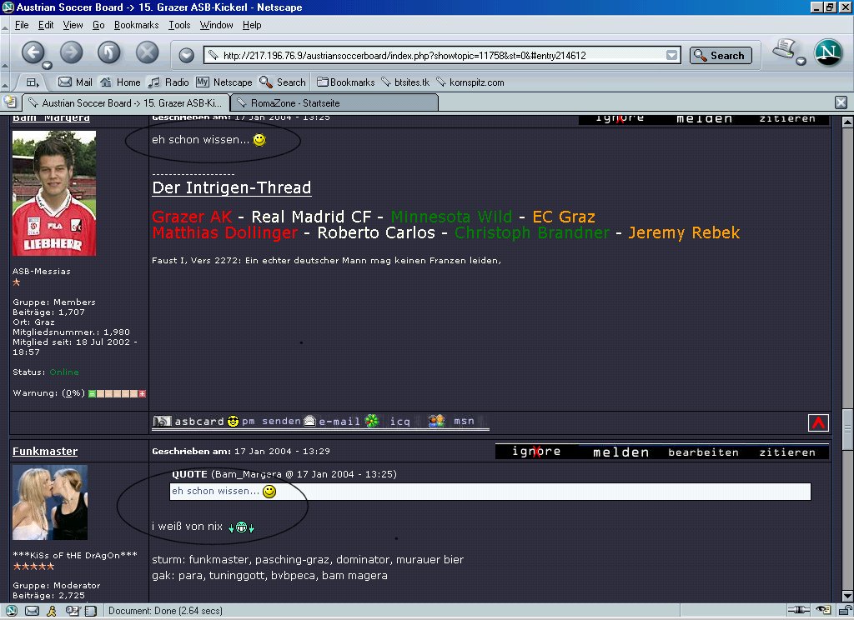Screen dimensions: 854x620
Task: Switch to the RomaZone - Startseite tab
Action: pyautogui.click(x=334, y=102)
